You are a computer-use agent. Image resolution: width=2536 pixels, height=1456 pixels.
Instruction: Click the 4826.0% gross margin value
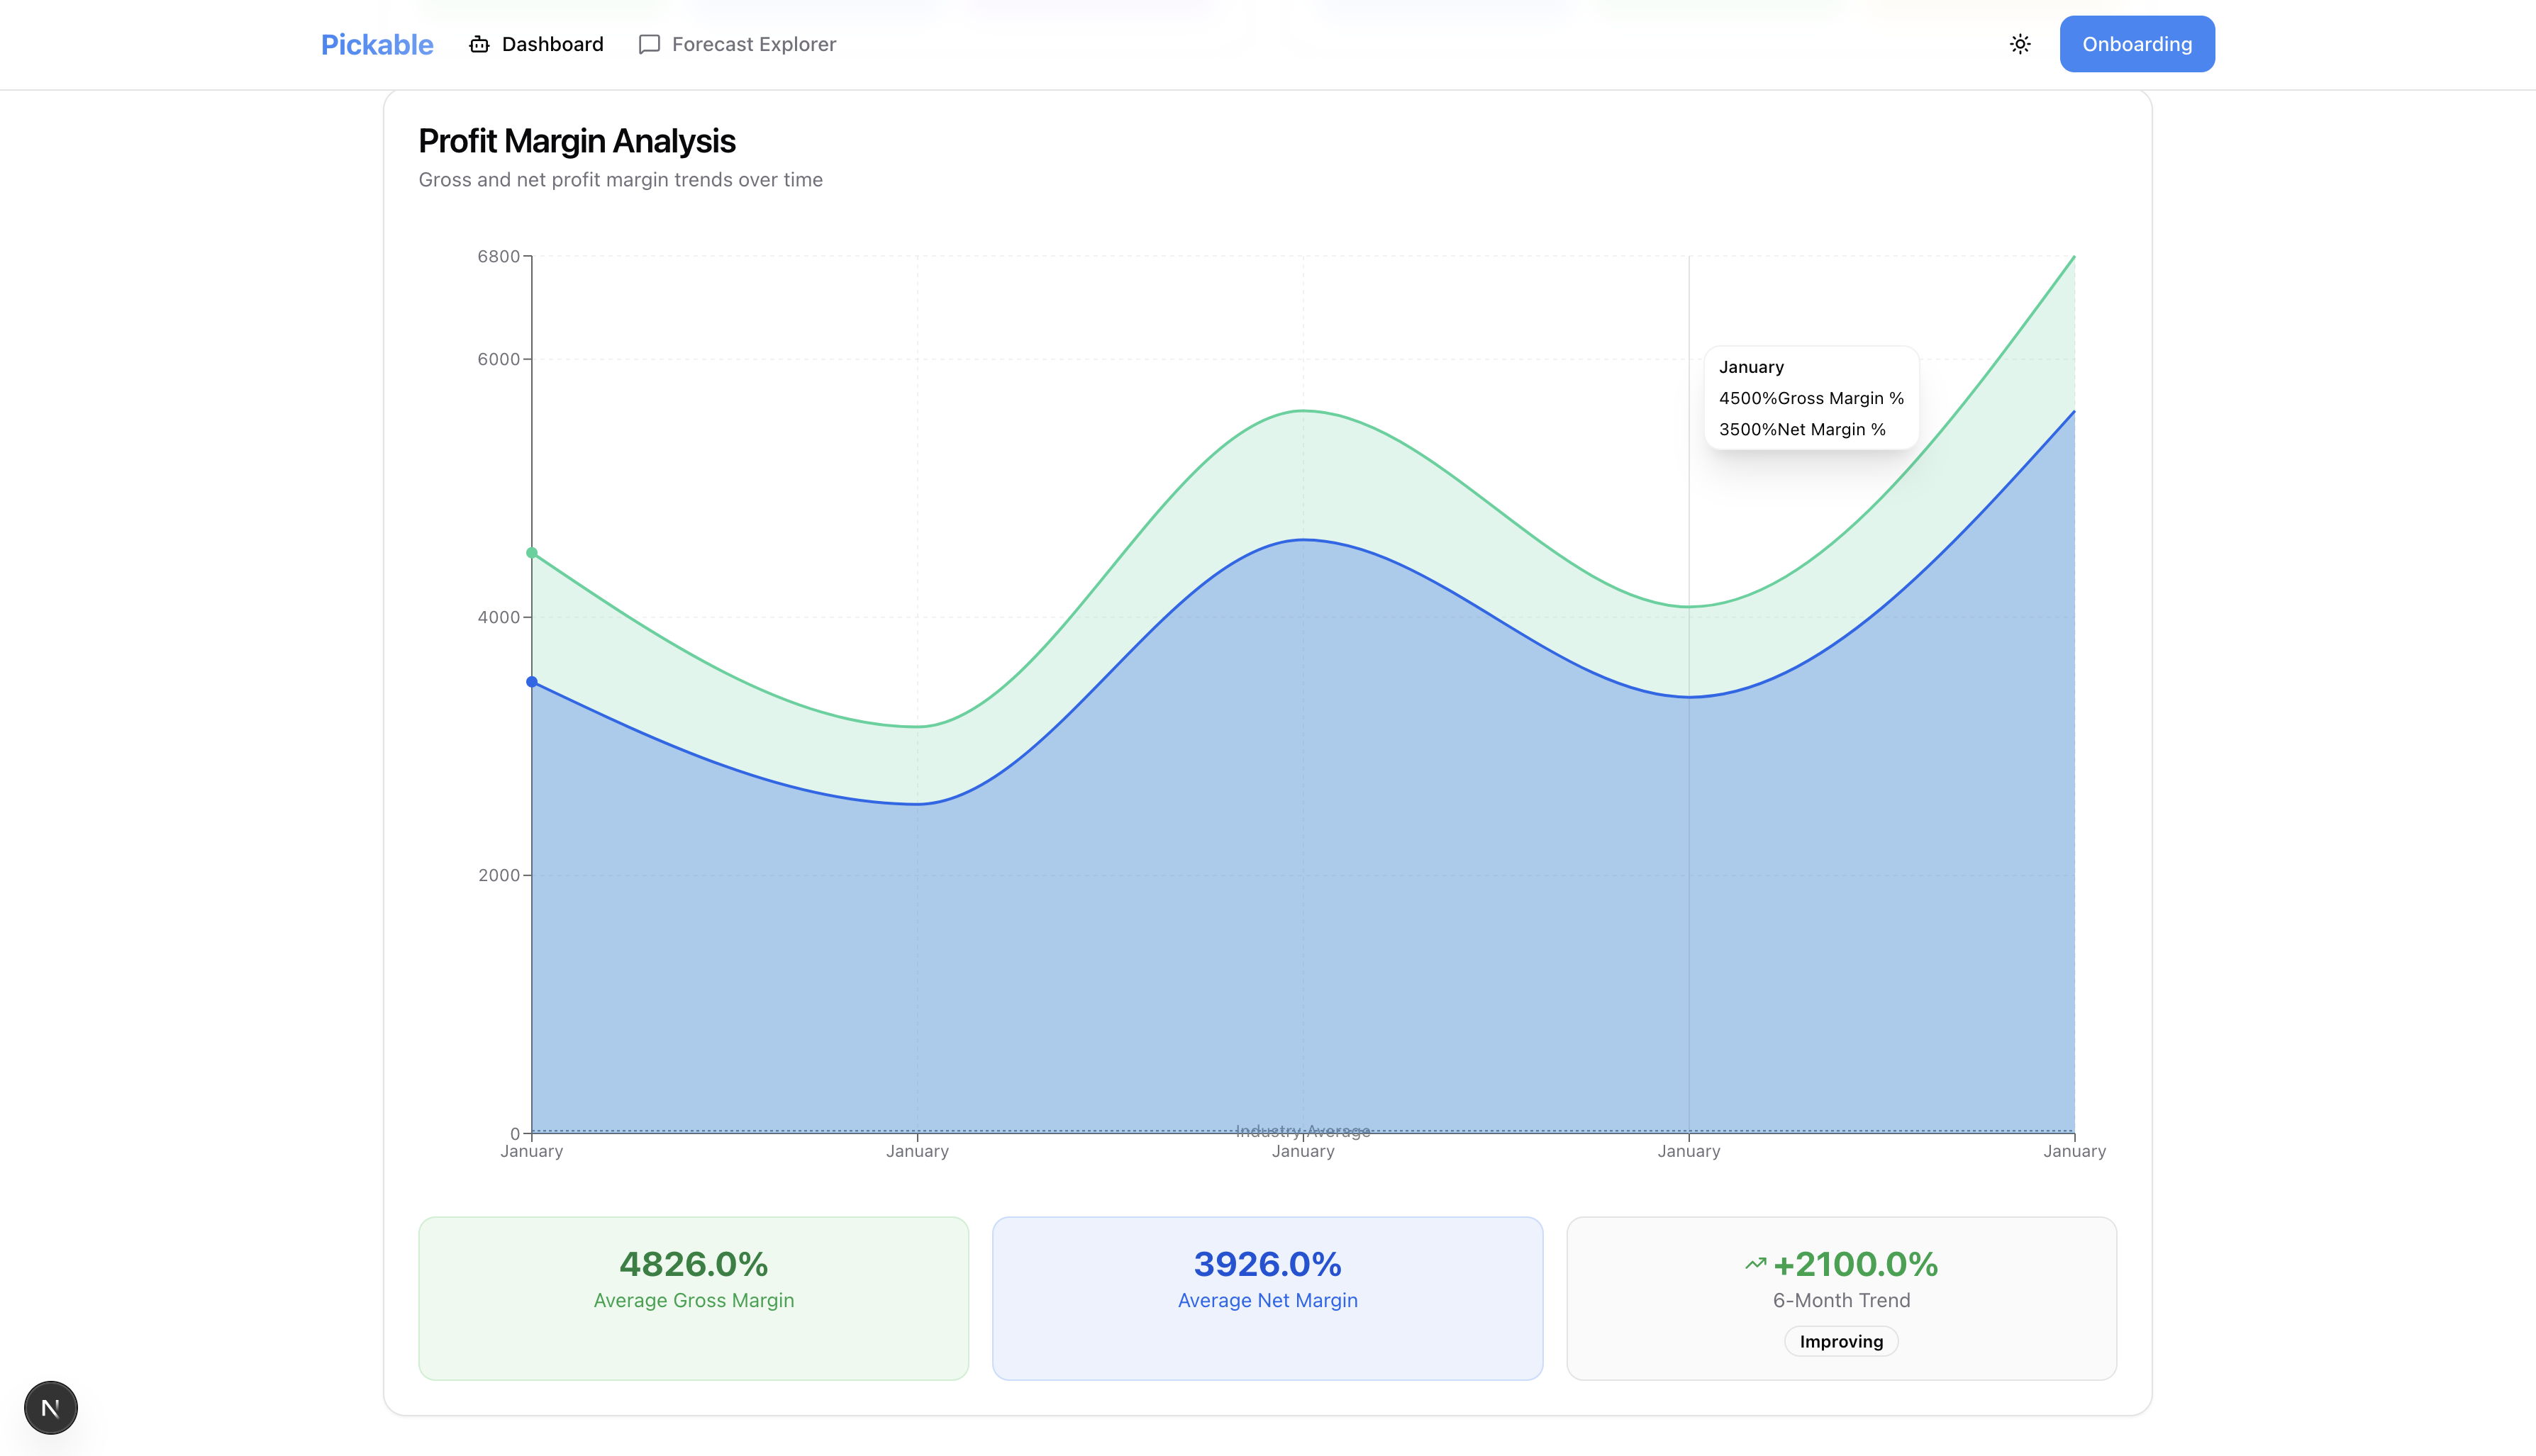[694, 1264]
